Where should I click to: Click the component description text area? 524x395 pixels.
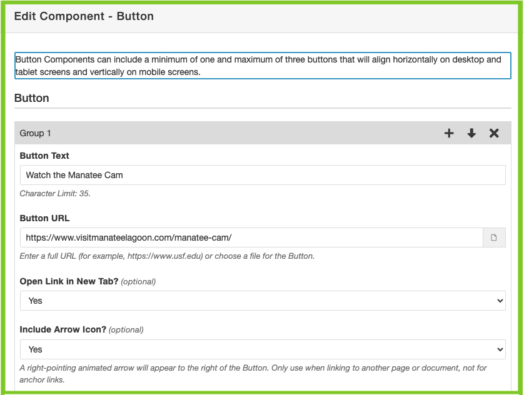[262, 65]
